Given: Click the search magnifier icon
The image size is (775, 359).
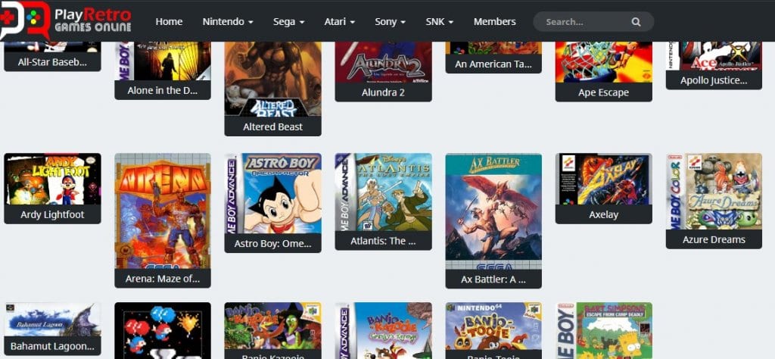Looking at the screenshot, I should (x=636, y=22).
